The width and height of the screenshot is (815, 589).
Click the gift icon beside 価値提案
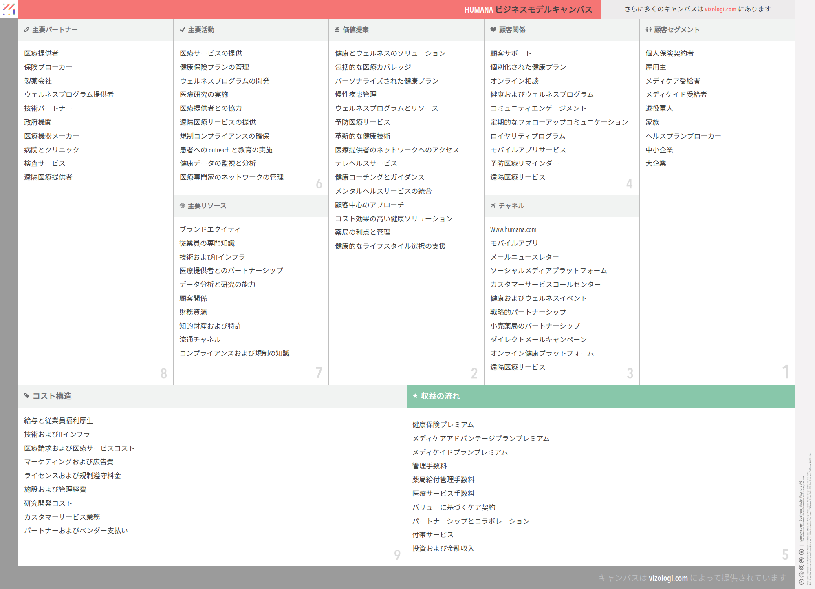coord(337,30)
